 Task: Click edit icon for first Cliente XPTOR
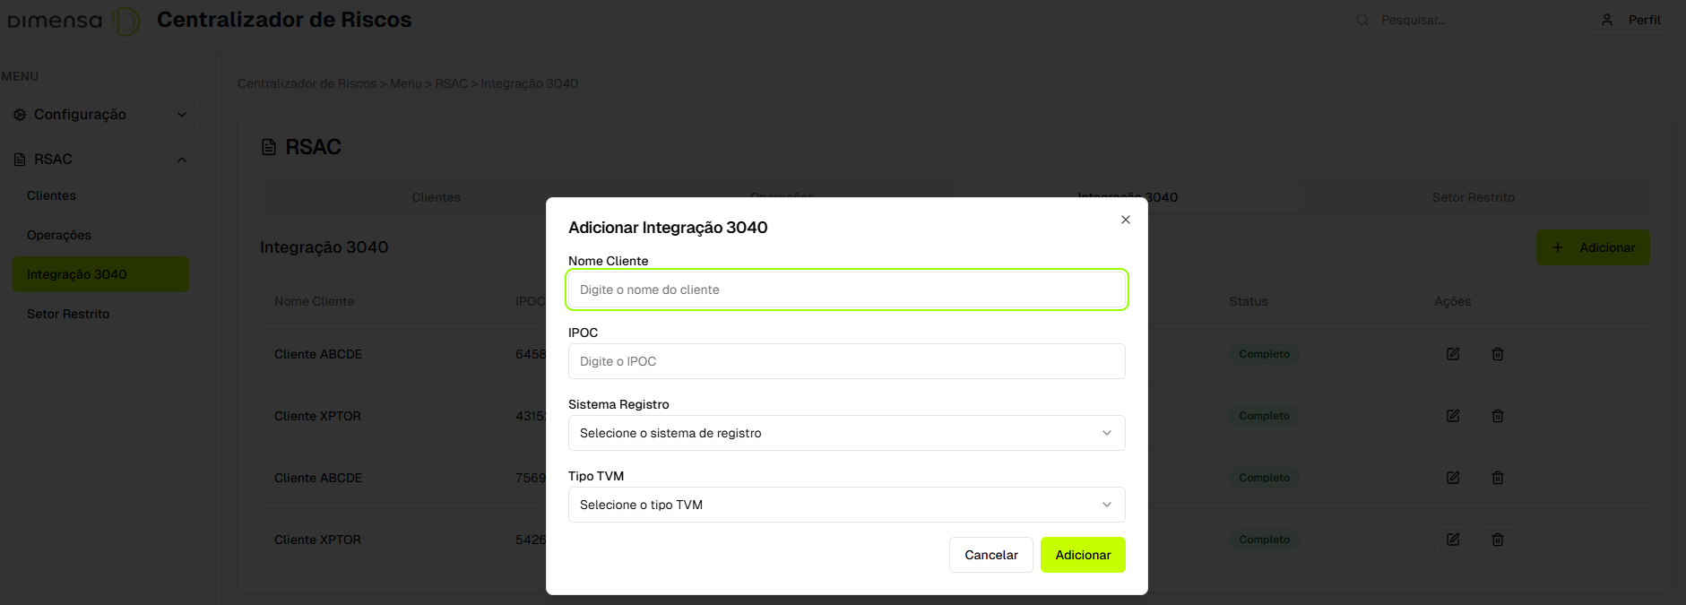pyautogui.click(x=1453, y=416)
